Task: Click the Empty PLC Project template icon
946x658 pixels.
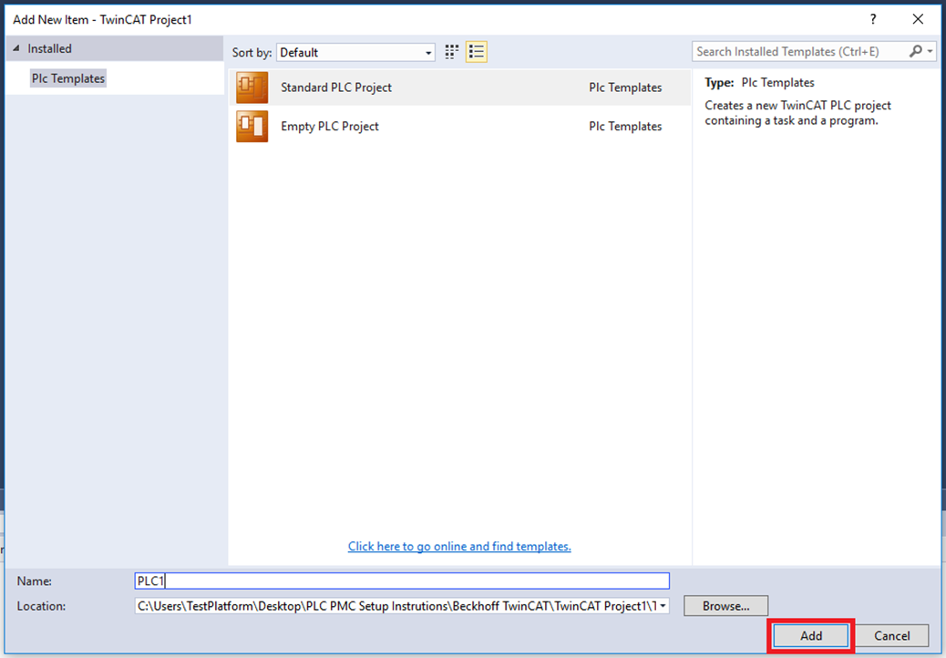Action: (x=252, y=127)
